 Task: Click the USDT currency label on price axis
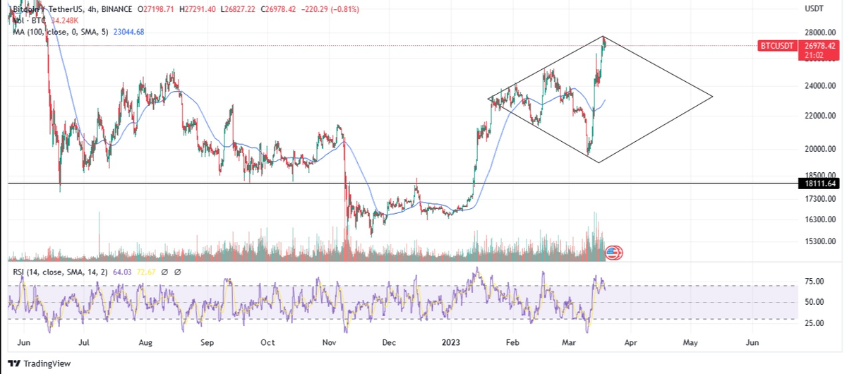tap(815, 8)
